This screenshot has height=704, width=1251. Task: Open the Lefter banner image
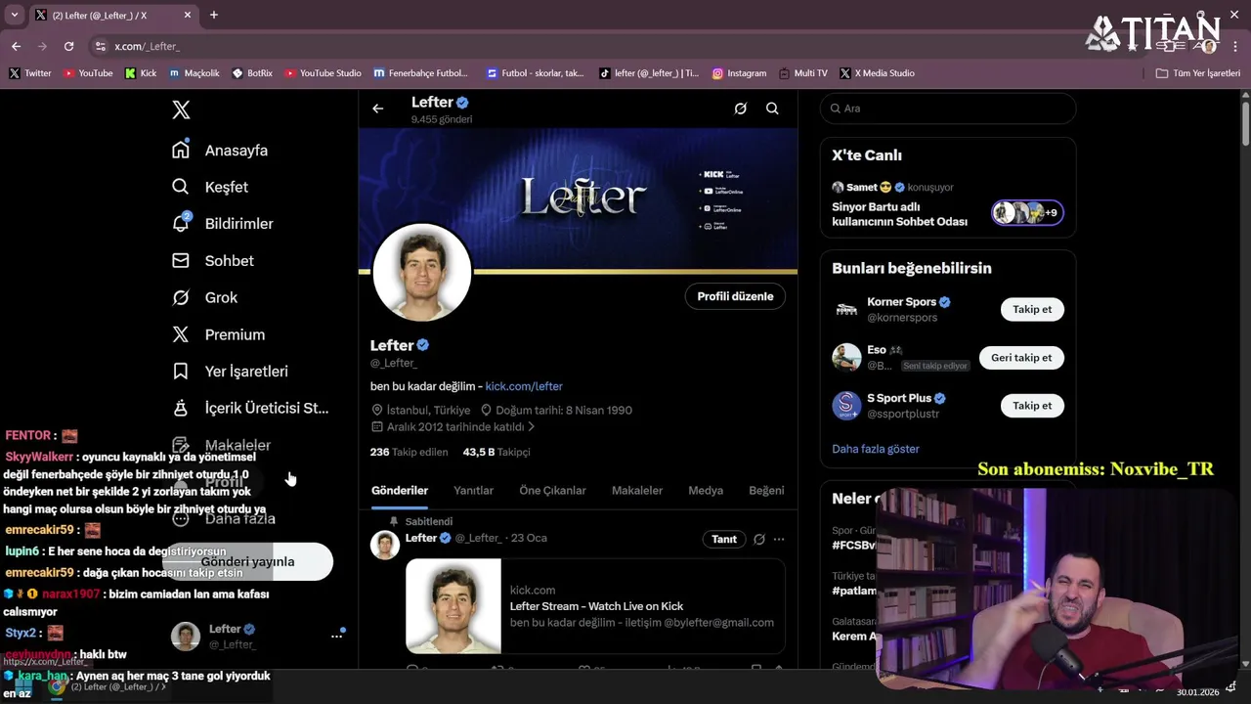point(578,198)
